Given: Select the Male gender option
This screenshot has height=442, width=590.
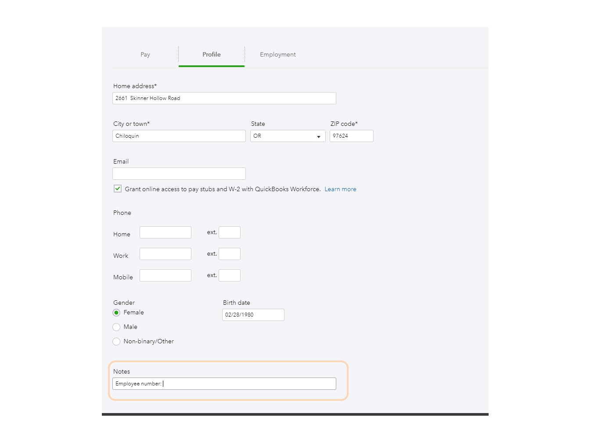Looking at the screenshot, I should coord(116,327).
